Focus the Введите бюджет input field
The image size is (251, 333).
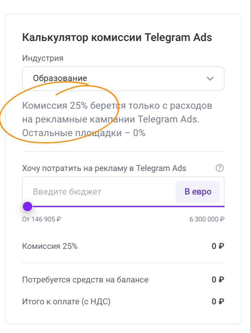tap(99, 191)
